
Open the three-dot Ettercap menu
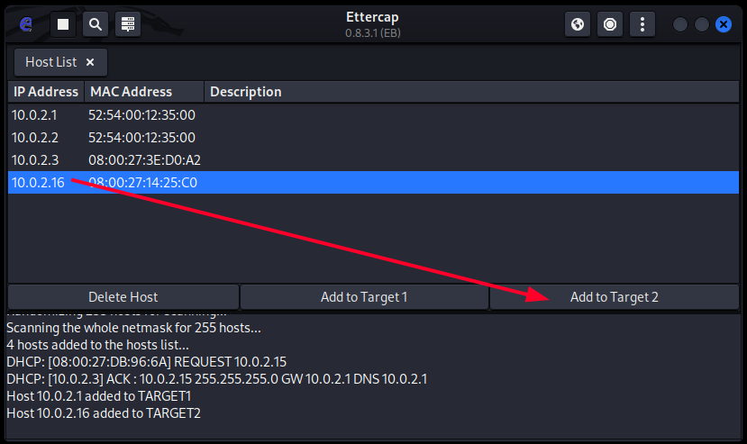pyautogui.click(x=642, y=24)
